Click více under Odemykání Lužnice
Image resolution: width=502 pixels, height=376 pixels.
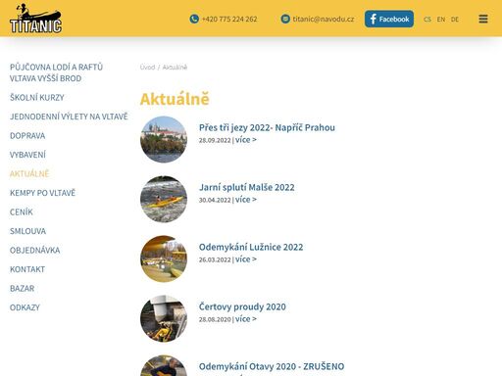(246, 259)
